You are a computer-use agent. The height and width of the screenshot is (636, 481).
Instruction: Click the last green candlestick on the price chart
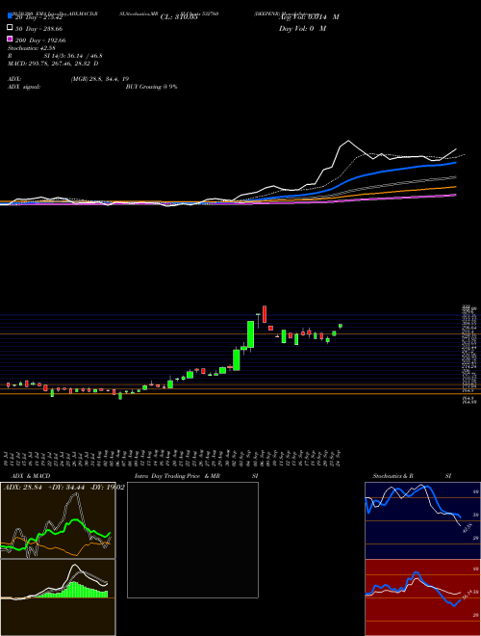[x=341, y=326]
